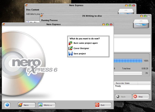The height and width of the screenshot is (112, 155).
Task: Click the 3% total progress bar
Action: [x=128, y=73]
